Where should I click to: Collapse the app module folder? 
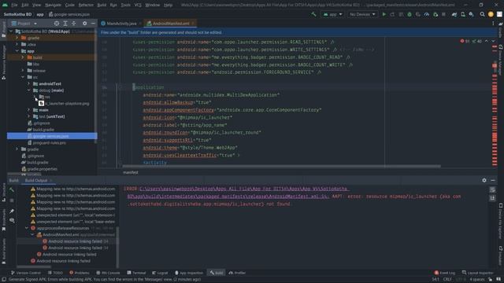click(17, 51)
